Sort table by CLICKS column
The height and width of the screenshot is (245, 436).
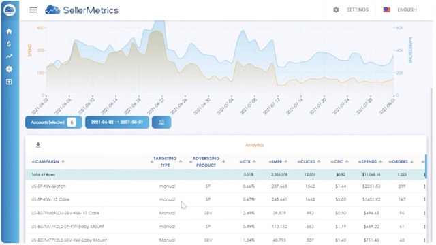[309, 162]
